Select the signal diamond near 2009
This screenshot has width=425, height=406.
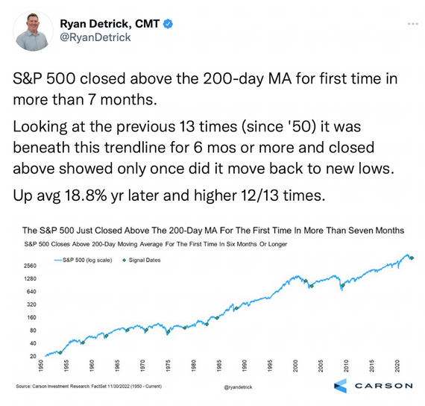point(343,285)
